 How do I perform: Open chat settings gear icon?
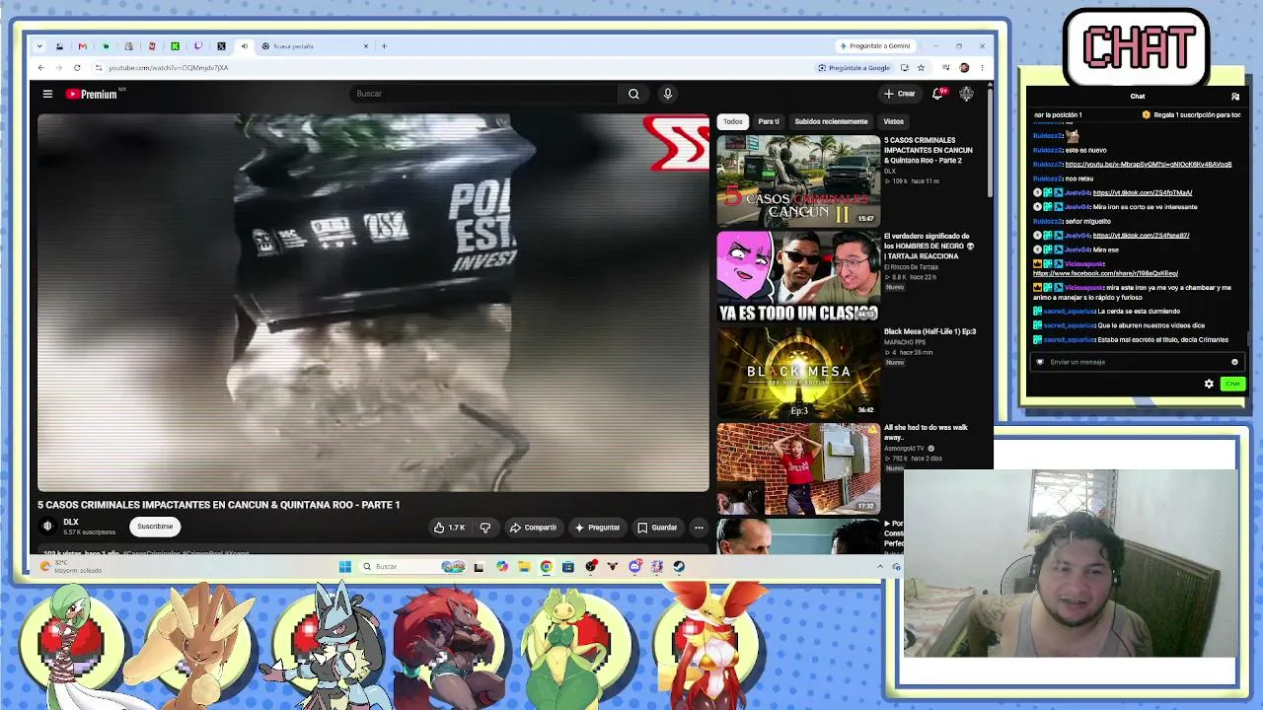[1209, 384]
